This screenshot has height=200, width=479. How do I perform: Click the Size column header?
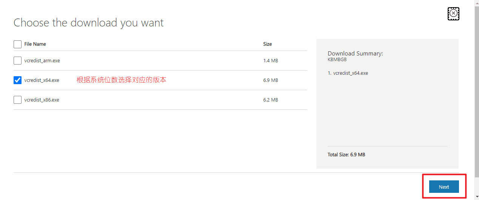(x=267, y=44)
